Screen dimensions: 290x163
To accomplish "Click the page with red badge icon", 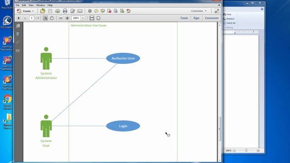I will pos(109,11).
